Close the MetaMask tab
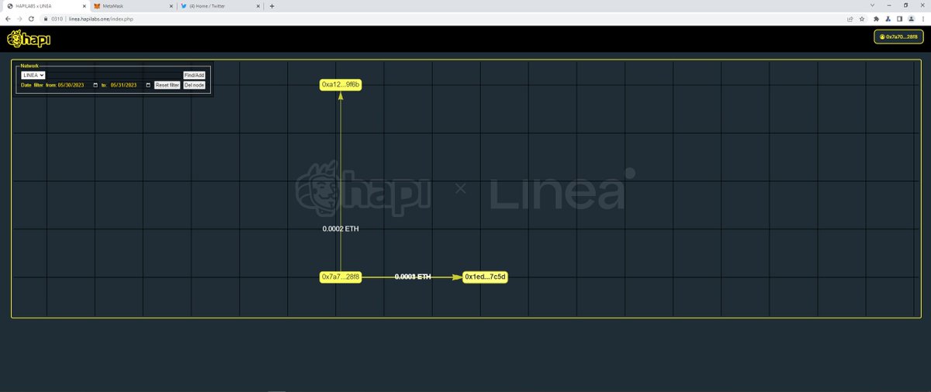 click(x=170, y=5)
